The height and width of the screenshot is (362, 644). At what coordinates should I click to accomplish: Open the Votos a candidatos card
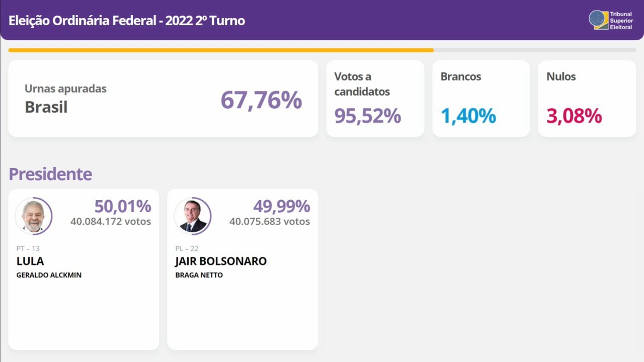(375, 99)
